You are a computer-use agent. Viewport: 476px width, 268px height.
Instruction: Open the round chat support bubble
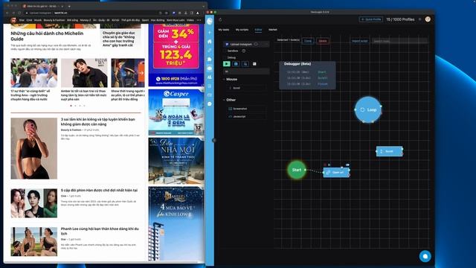coord(425,256)
